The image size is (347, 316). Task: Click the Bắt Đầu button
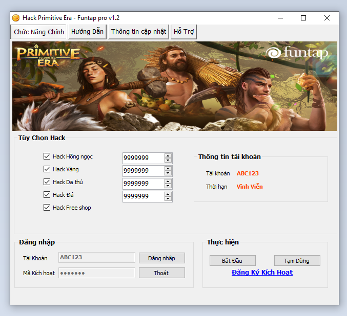point(232,261)
